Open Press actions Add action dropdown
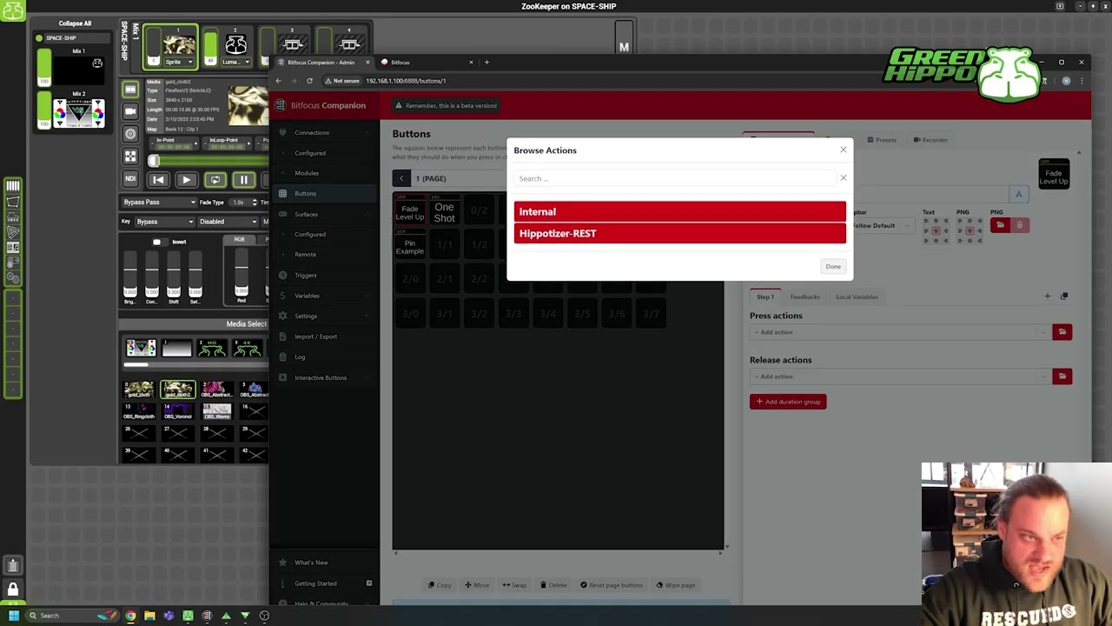The image size is (1112, 626). click(900, 332)
